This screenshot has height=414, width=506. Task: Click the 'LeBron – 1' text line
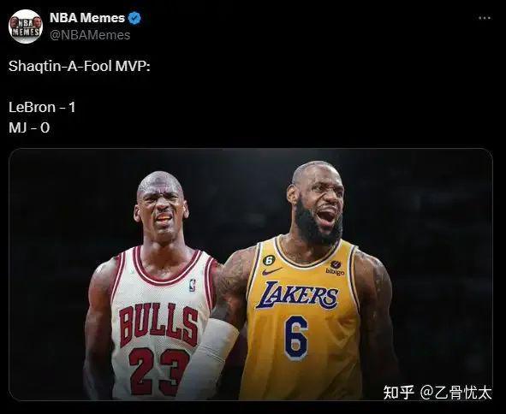(42, 108)
